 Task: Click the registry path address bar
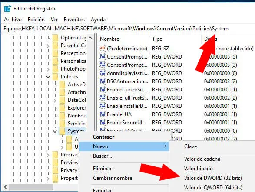(x=128, y=29)
